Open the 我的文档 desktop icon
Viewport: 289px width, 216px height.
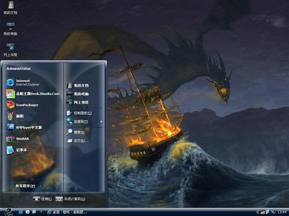(10, 8)
